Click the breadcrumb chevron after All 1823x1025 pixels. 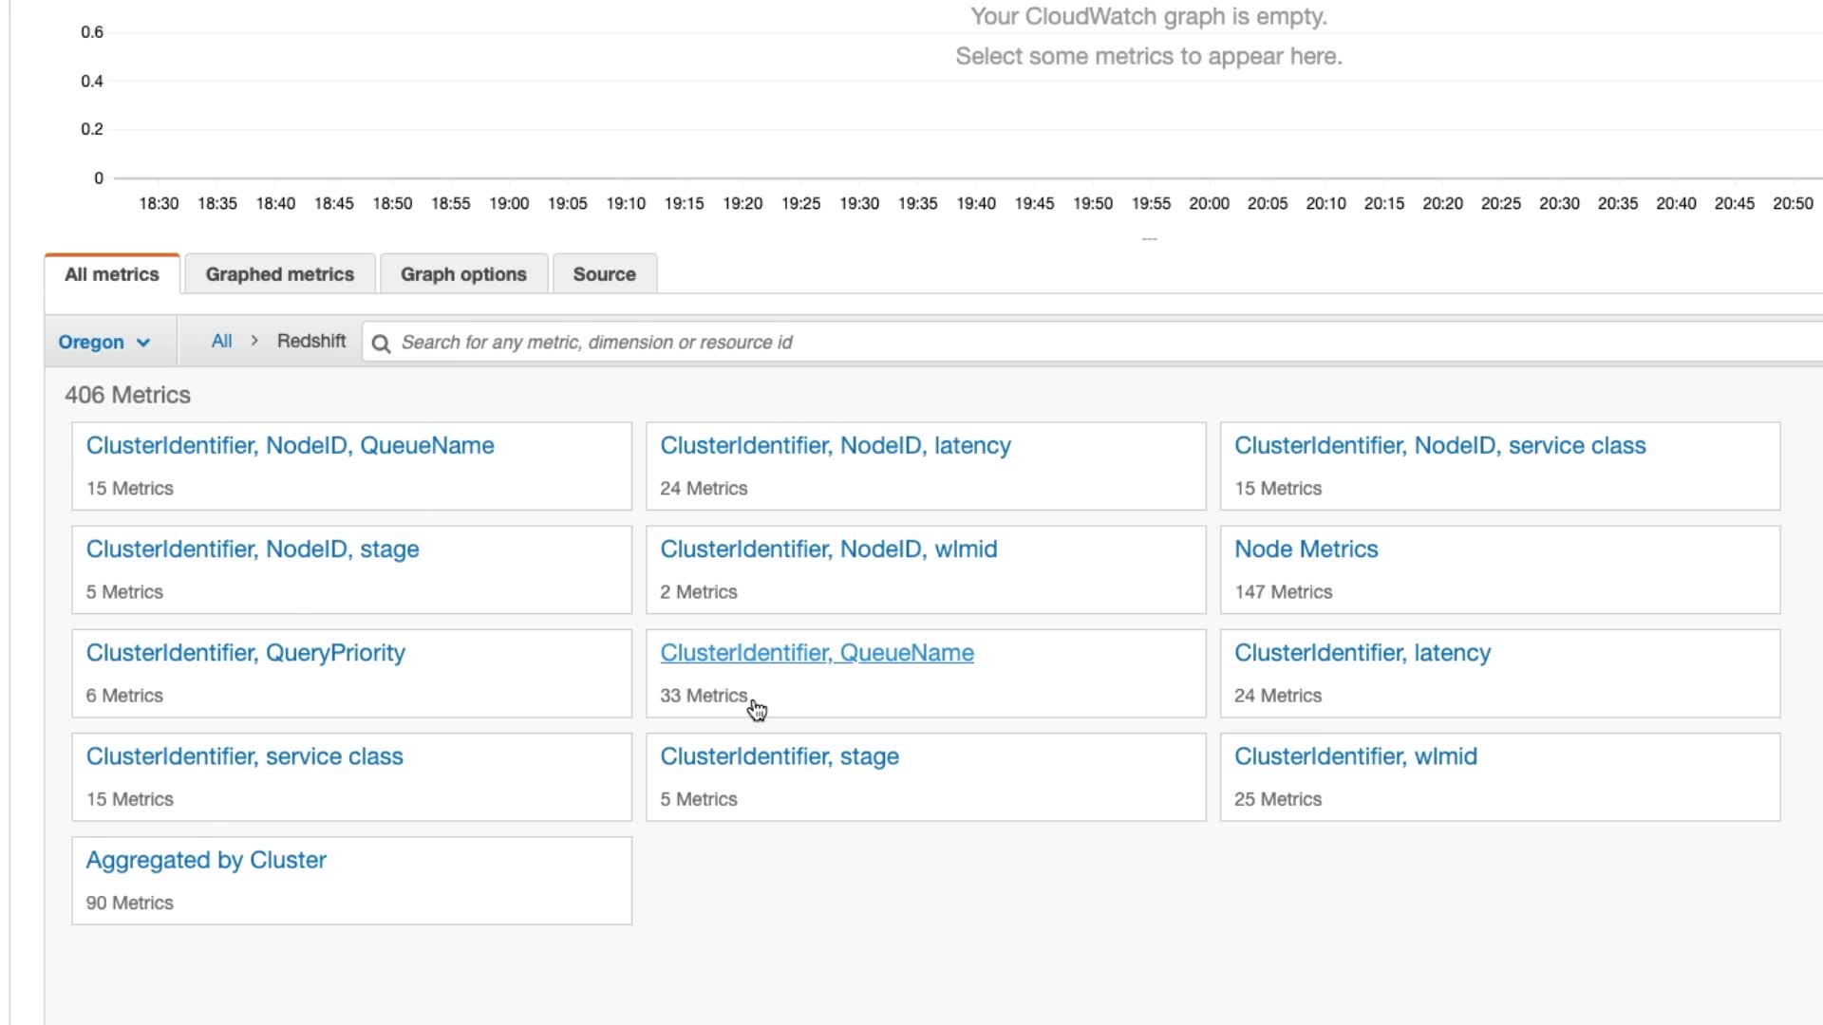click(254, 341)
